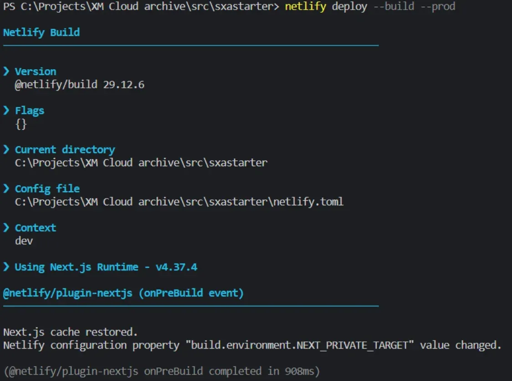Viewport: 512px width, 381px height.
Task: Click the 'onPreBuild completed in 908ms' line
Action: tap(162, 371)
